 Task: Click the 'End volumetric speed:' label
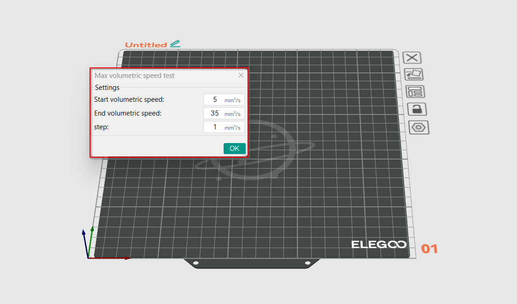[128, 113]
